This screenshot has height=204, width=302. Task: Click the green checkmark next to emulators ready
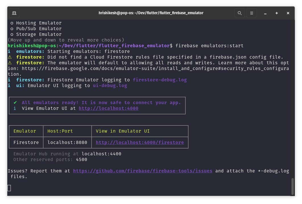click(15, 102)
